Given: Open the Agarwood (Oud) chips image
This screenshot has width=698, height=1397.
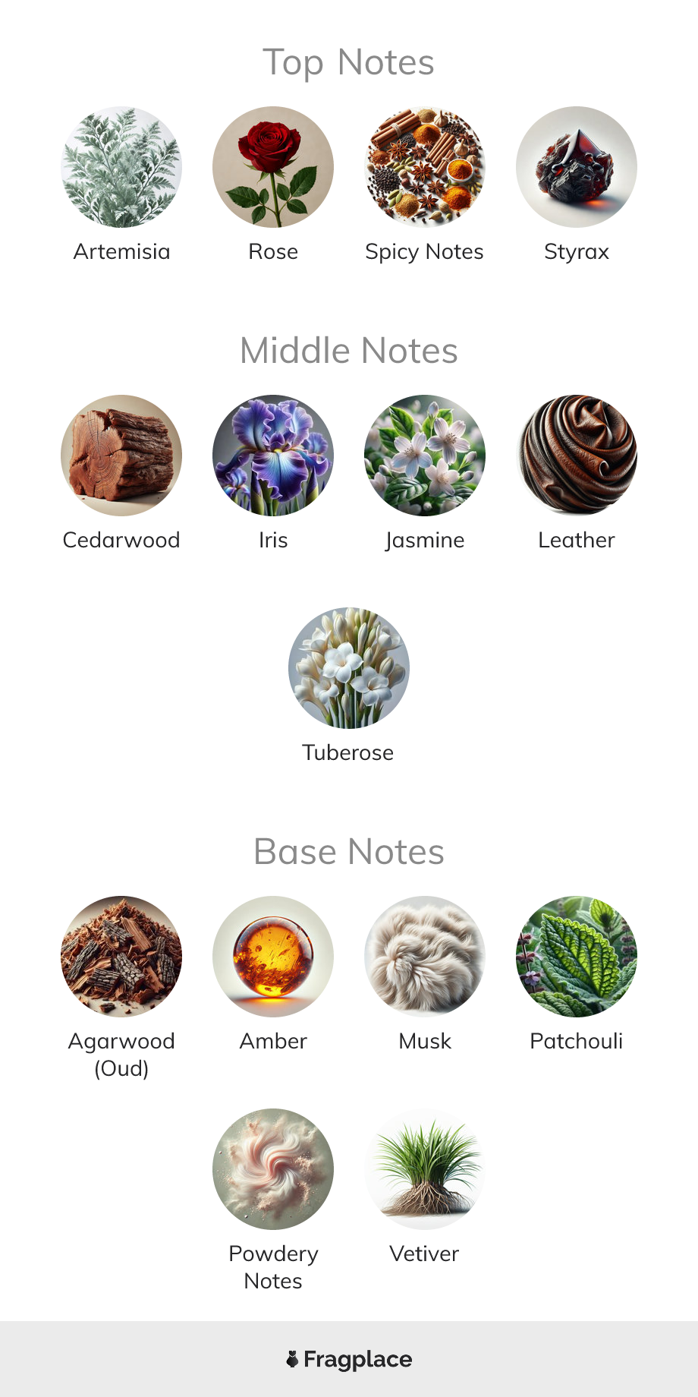Looking at the screenshot, I should coord(121,957).
